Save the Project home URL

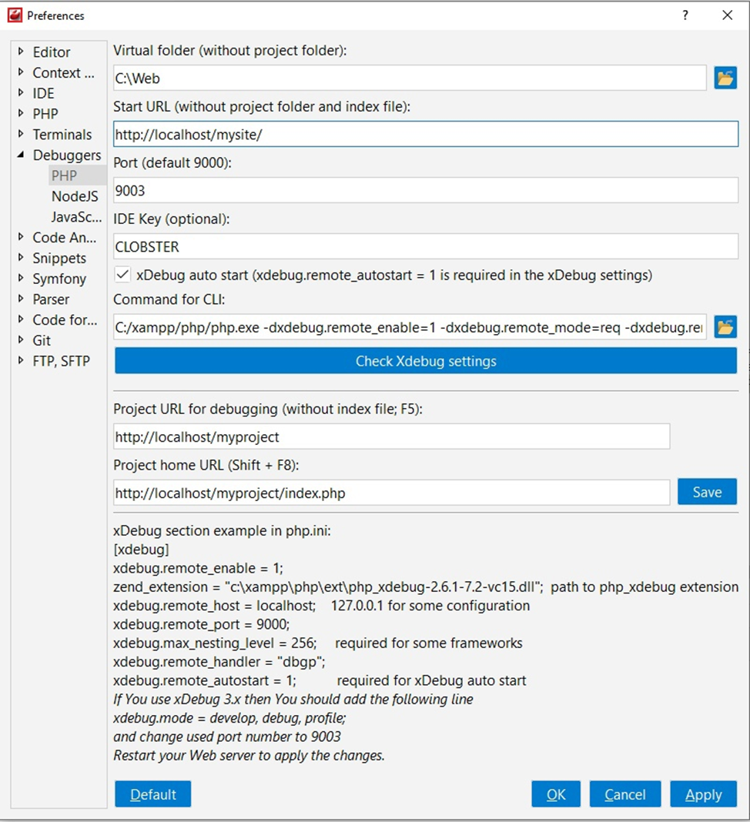click(x=707, y=492)
